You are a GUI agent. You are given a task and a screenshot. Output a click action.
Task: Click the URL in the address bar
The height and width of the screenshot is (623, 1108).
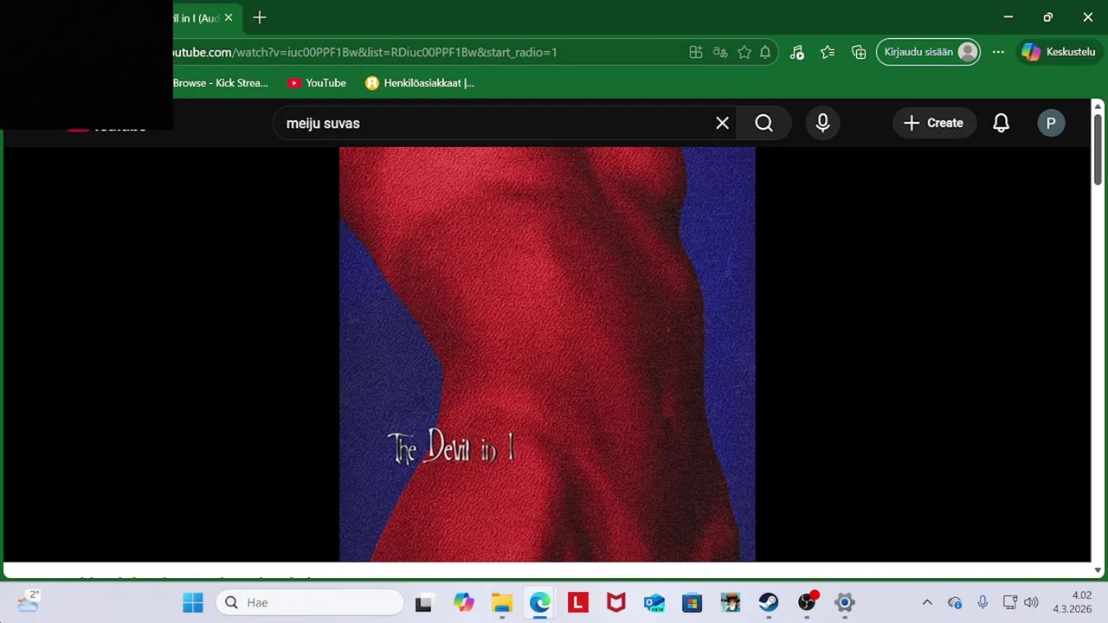pos(364,52)
